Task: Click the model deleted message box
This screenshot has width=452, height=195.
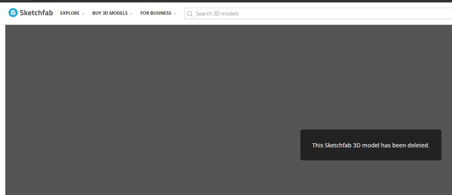Action: click(371, 145)
